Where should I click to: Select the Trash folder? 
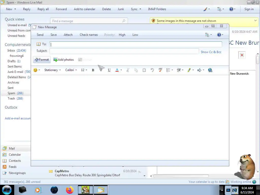click(15, 99)
